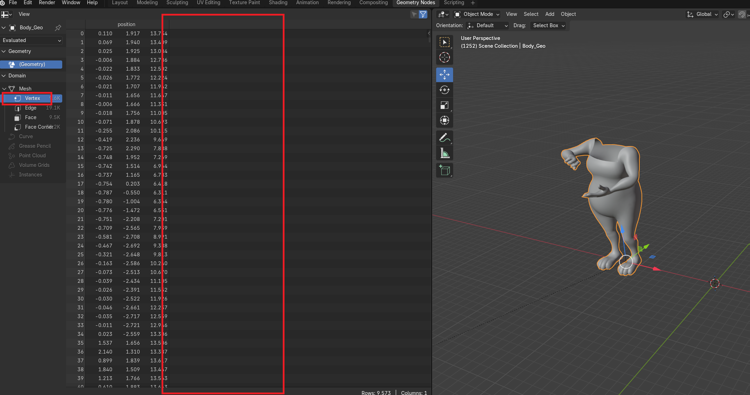Switch to Sculpting workspace tab

177,3
